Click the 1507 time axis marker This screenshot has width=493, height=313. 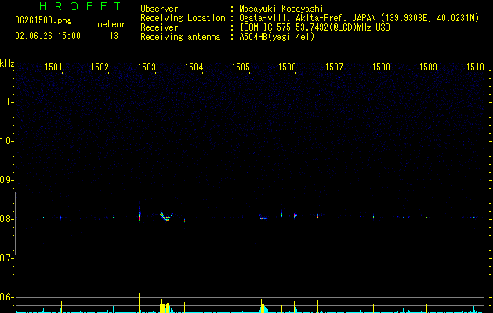click(x=334, y=67)
